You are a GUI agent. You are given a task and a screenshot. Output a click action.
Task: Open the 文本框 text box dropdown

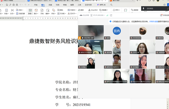click(62, 13)
